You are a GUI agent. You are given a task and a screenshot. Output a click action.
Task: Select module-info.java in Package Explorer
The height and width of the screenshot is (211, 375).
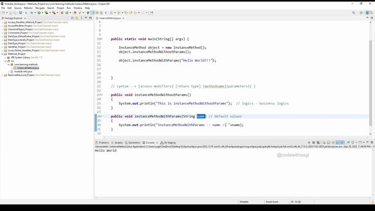[x=23, y=72]
